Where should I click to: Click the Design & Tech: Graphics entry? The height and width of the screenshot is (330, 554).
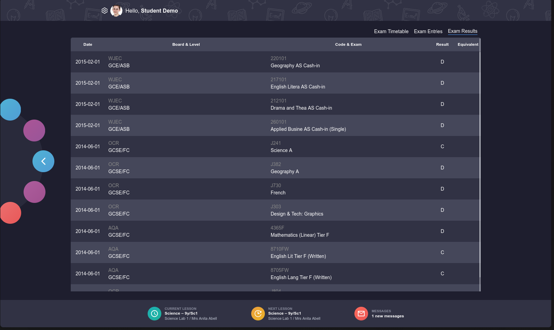pyautogui.click(x=297, y=214)
